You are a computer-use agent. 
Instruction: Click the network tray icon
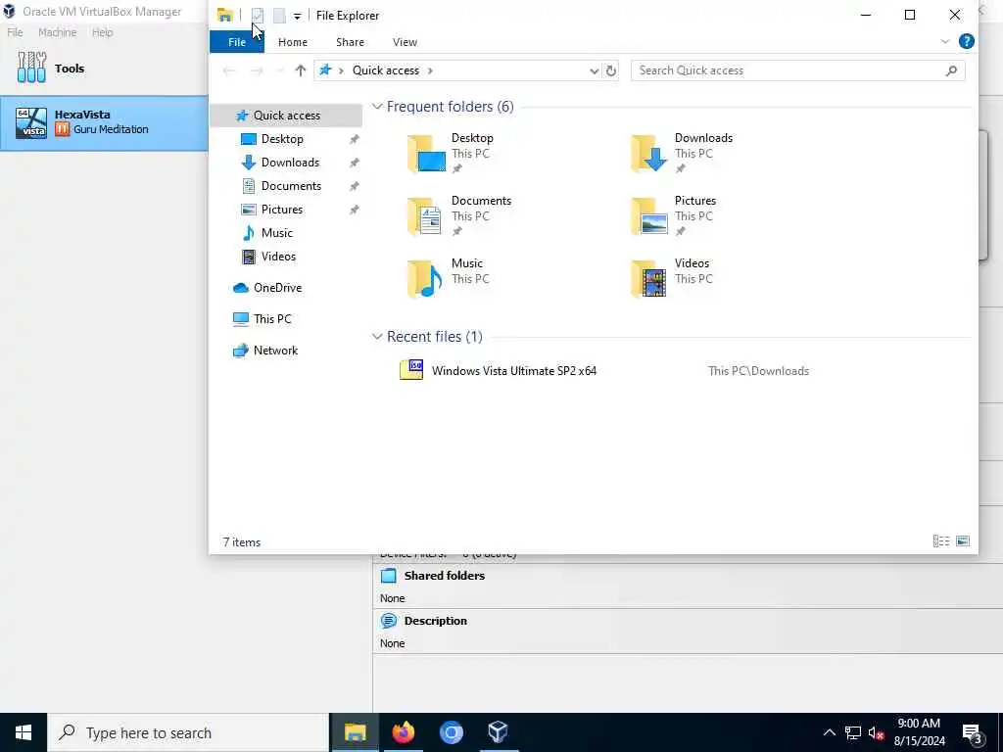point(853,732)
